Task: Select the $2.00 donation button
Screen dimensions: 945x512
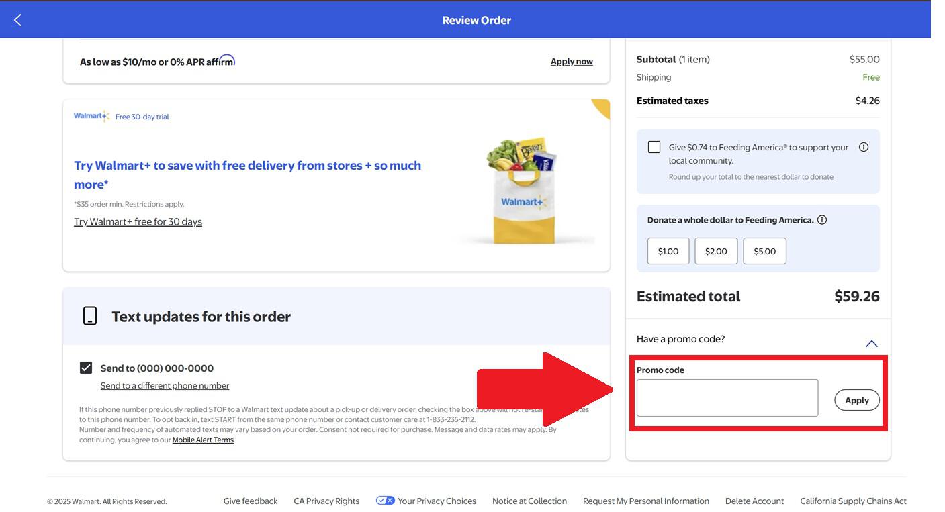Action: tap(716, 251)
